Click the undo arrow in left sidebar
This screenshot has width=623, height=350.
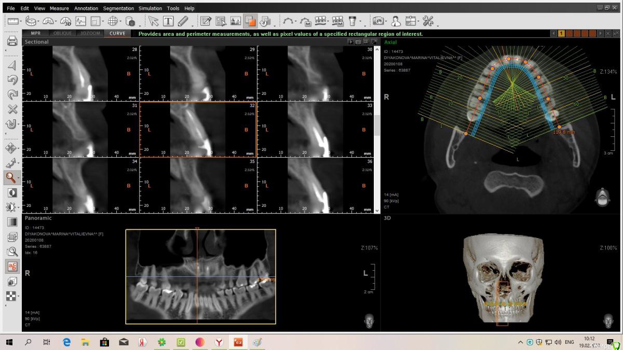(x=12, y=80)
